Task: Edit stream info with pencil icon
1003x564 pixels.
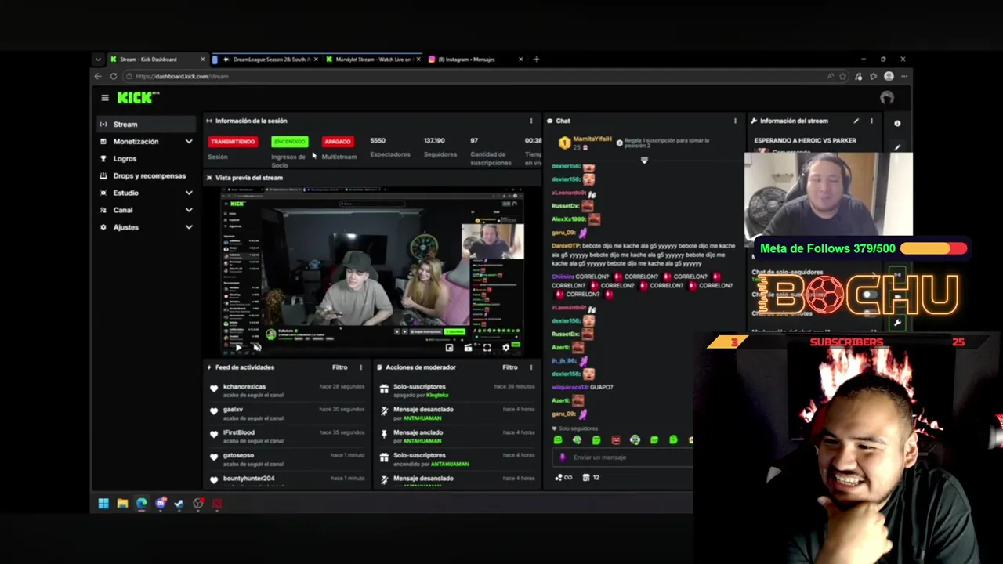Action: click(x=856, y=121)
